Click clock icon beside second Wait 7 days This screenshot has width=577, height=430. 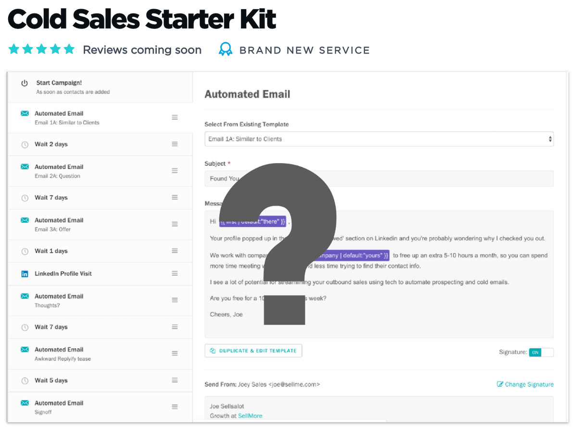coord(25,327)
